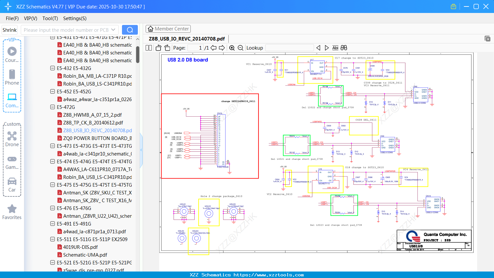Screen dimensions: 494x278
Task: Click the Shrink button
Action: pos(10,30)
